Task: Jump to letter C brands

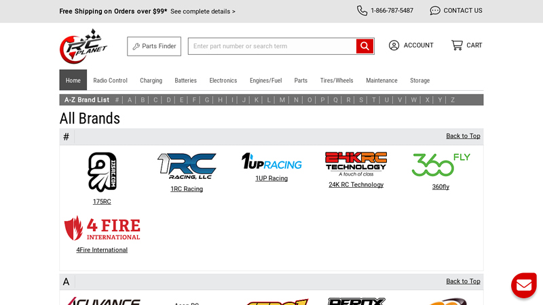Action: [x=155, y=100]
